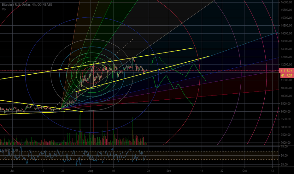Viewport: 294px width, 174px height.
Task: Select the Vol indicator label
Action: coord(4,9)
